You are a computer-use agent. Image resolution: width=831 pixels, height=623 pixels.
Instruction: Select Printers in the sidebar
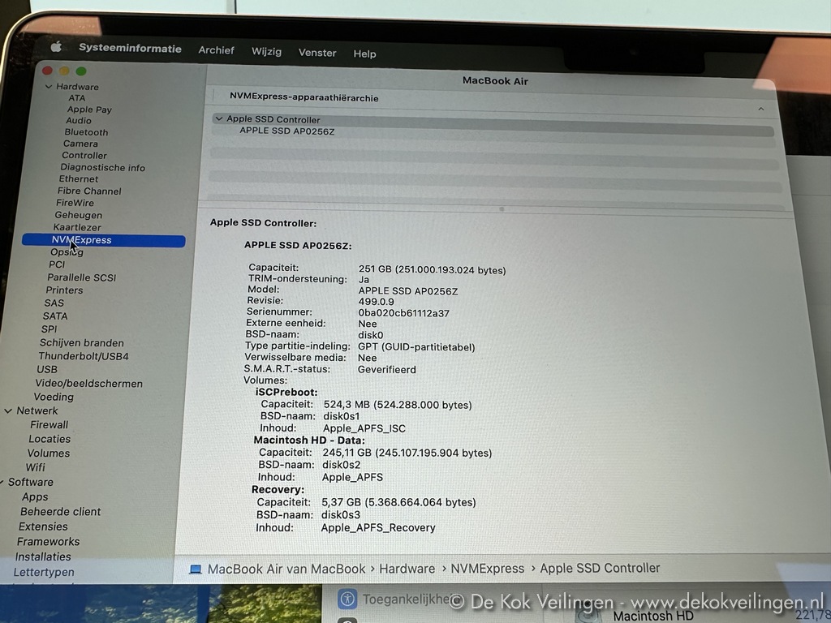(64, 290)
